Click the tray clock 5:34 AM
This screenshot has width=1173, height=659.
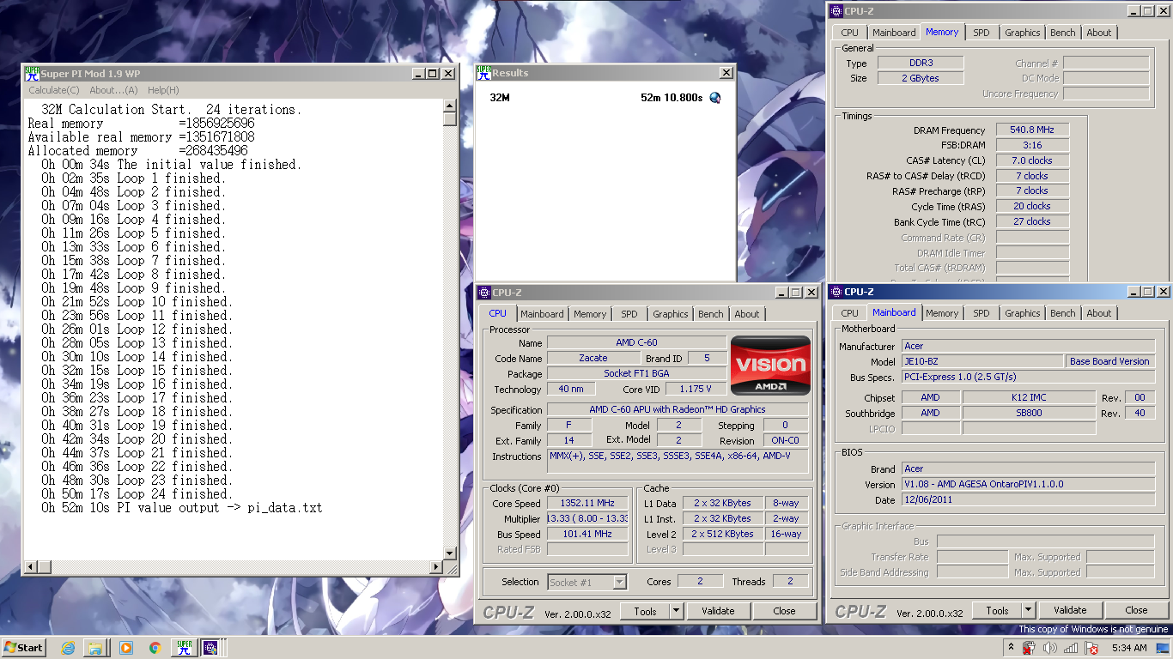(1128, 648)
